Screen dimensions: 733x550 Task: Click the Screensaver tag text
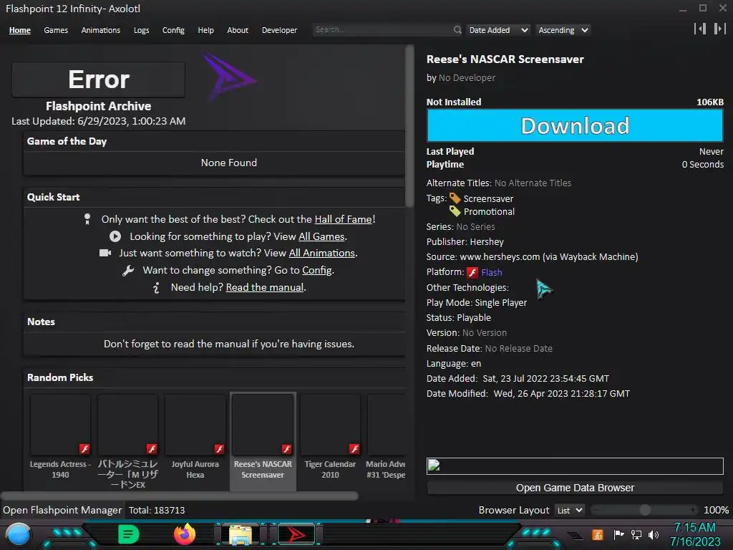pos(488,199)
